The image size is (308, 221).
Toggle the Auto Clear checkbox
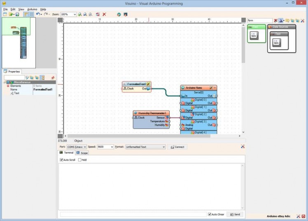click(210, 214)
